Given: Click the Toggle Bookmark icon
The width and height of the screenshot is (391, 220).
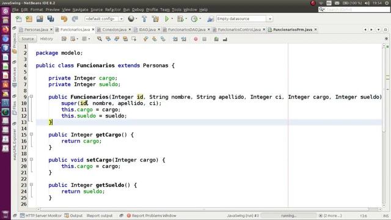Looking at the screenshot, I should pyautogui.click(x=163, y=39).
